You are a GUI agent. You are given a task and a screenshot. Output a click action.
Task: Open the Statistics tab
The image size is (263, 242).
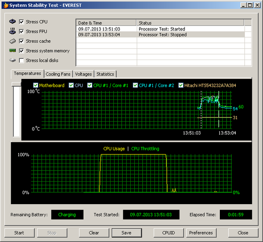[x=105, y=74]
